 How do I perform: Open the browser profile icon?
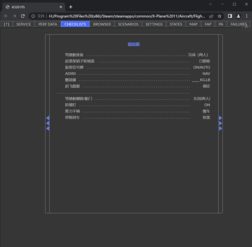point(238,16)
